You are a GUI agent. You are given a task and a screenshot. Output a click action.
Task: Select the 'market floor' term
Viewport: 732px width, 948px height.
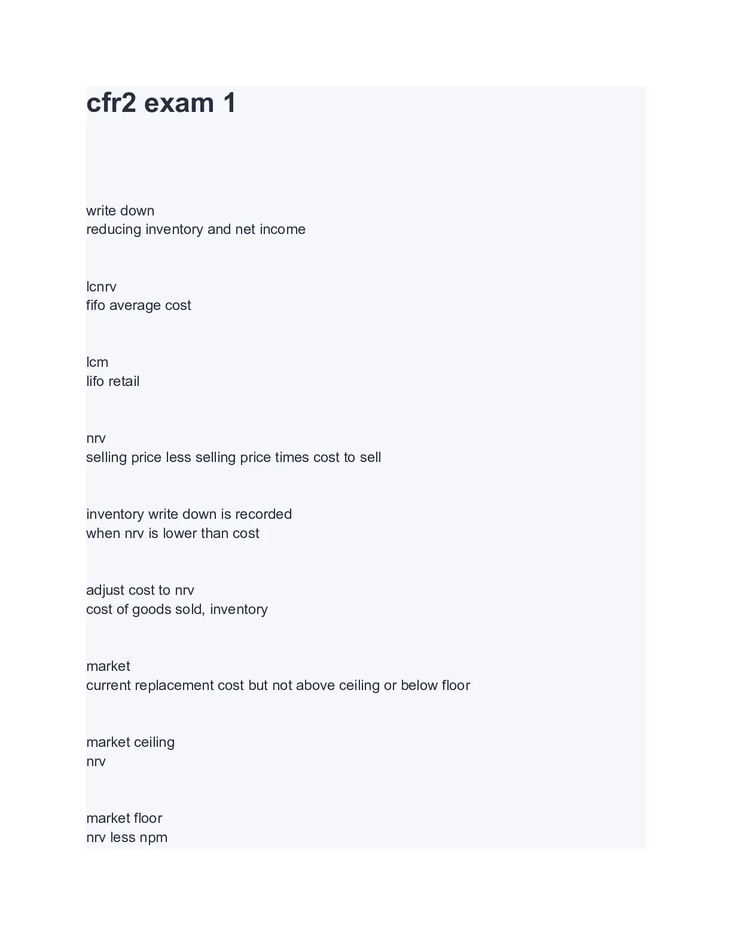124,818
